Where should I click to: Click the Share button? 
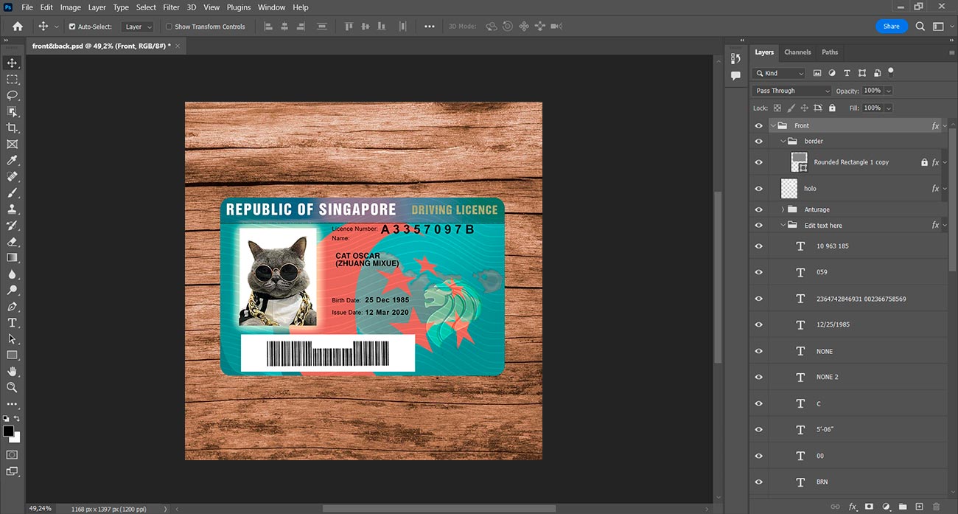click(892, 26)
